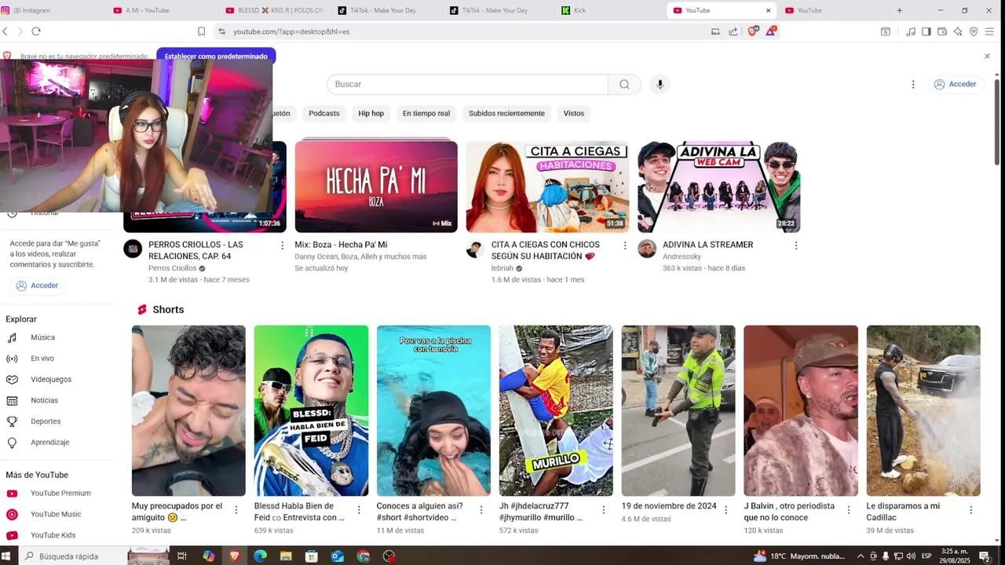
Task: Click the YouTube search magnifier button
Action: pyautogui.click(x=624, y=84)
